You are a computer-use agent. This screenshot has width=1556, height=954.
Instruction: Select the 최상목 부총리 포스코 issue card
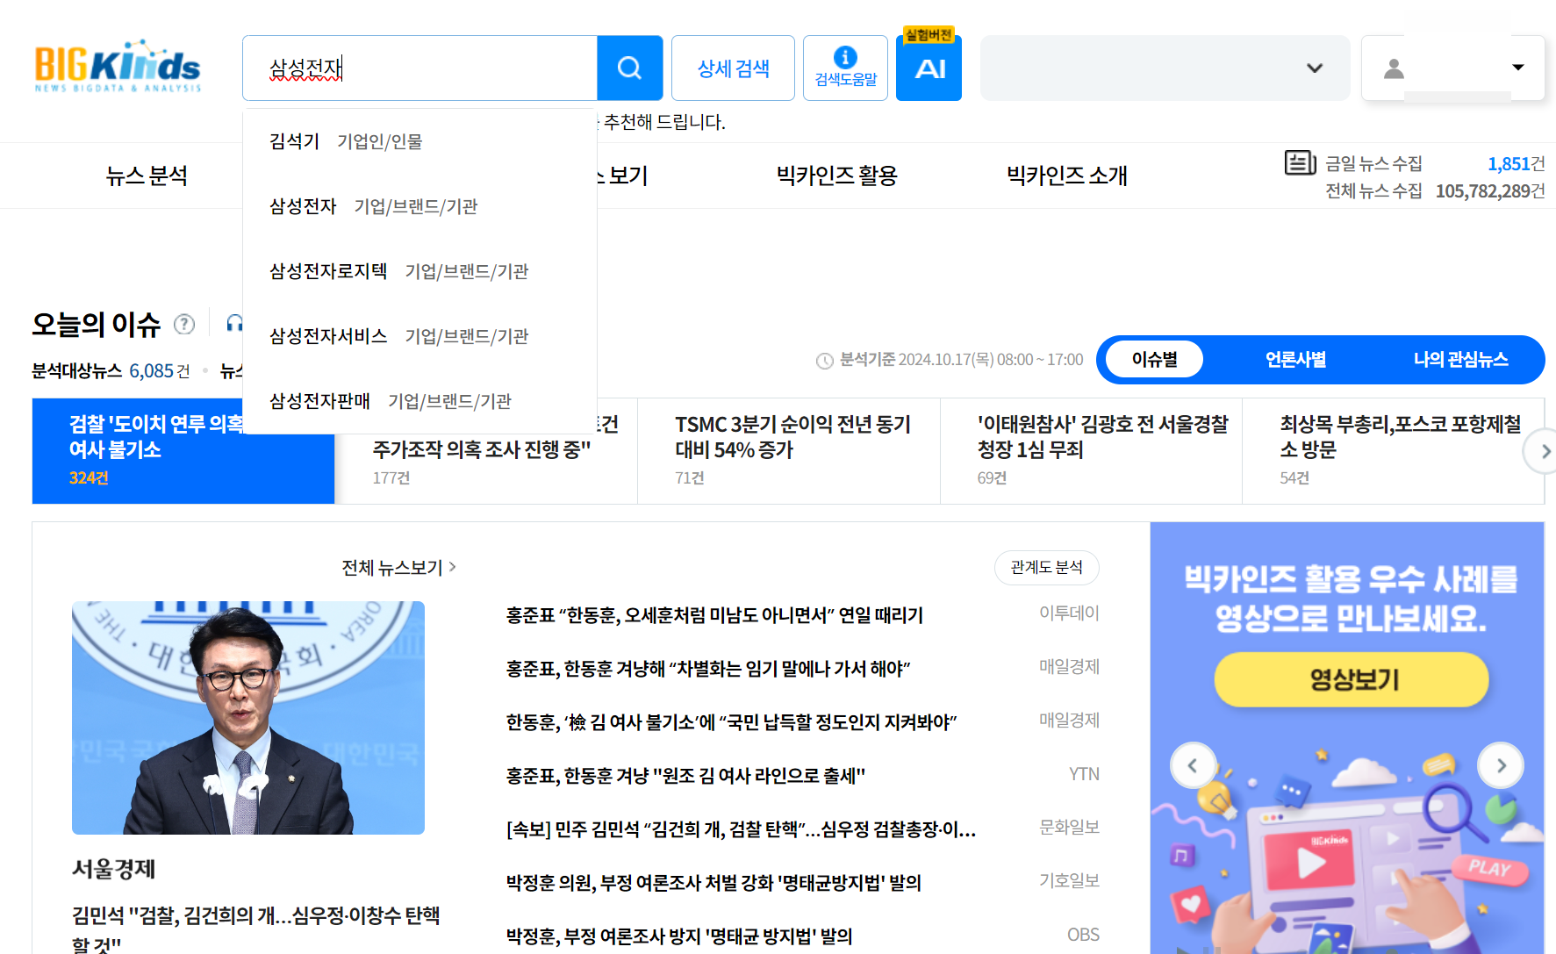(1393, 451)
